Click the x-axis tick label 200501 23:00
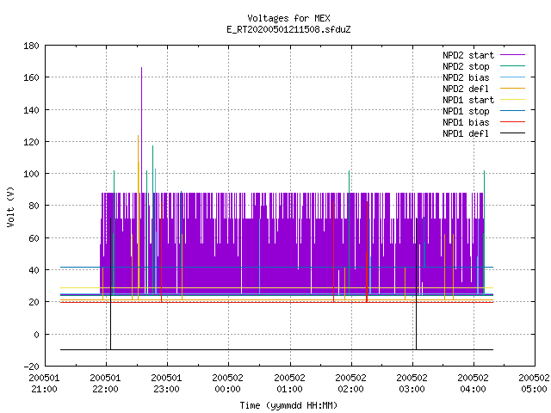The image size is (551, 413). [166, 384]
